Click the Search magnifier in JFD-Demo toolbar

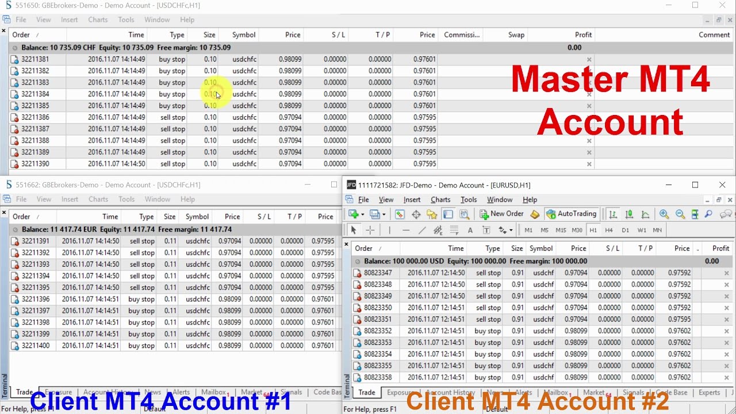pos(708,214)
